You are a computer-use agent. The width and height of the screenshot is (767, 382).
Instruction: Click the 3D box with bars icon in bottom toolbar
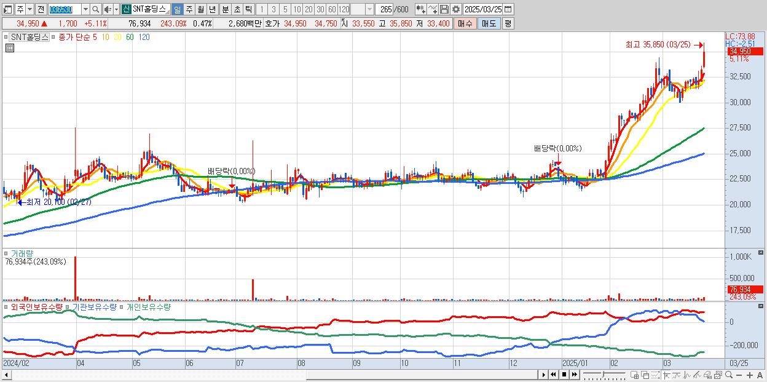[707, 375]
